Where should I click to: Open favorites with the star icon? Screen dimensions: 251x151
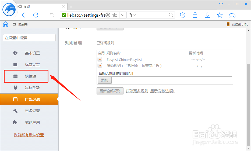click(220, 15)
